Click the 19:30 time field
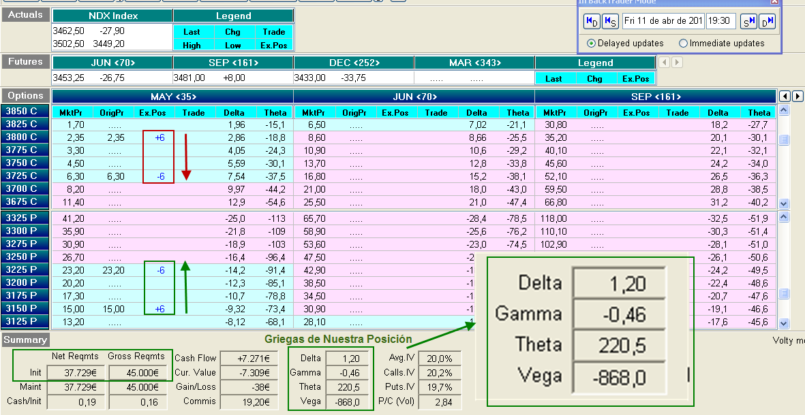 click(720, 21)
